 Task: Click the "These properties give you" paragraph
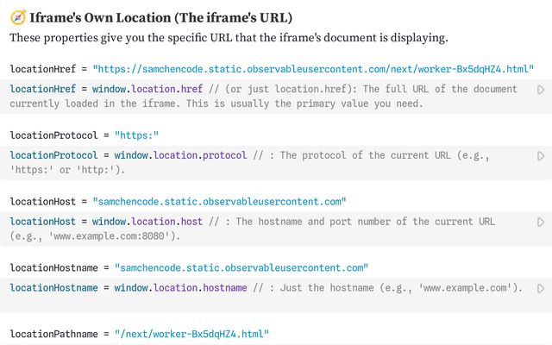point(229,39)
